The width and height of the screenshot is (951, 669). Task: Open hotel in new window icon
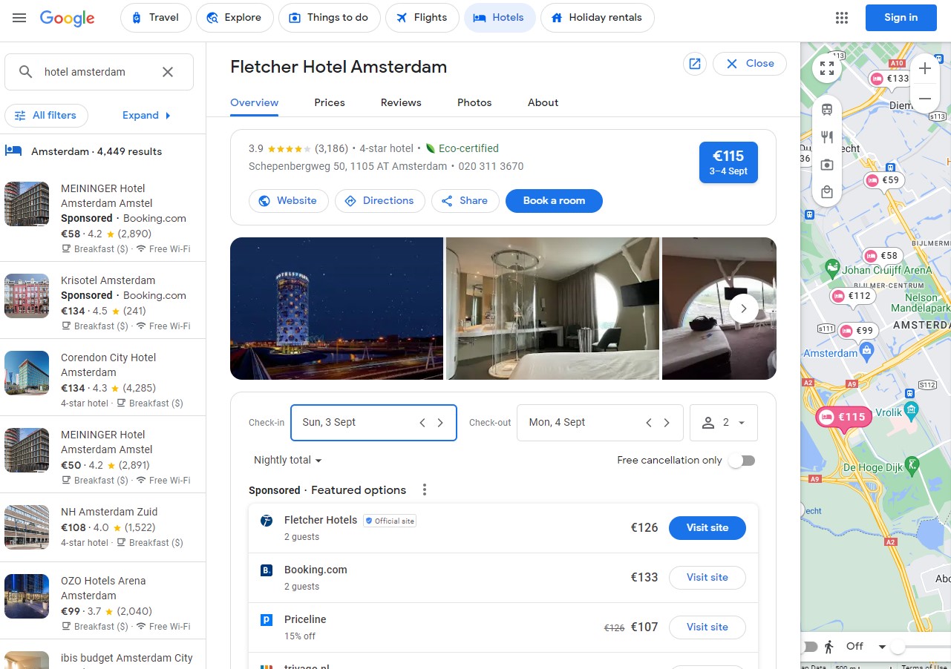695,64
